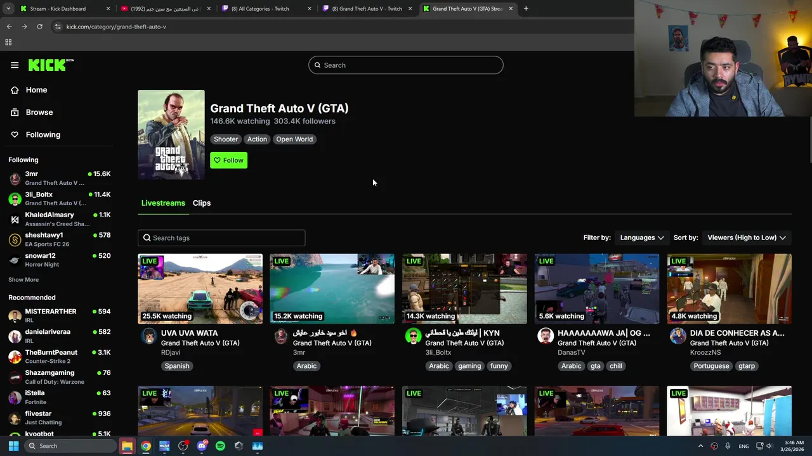Image resolution: width=812 pixels, height=456 pixels.
Task: Open sheshtawy1 channel in sidebar
Action: [x=60, y=239]
